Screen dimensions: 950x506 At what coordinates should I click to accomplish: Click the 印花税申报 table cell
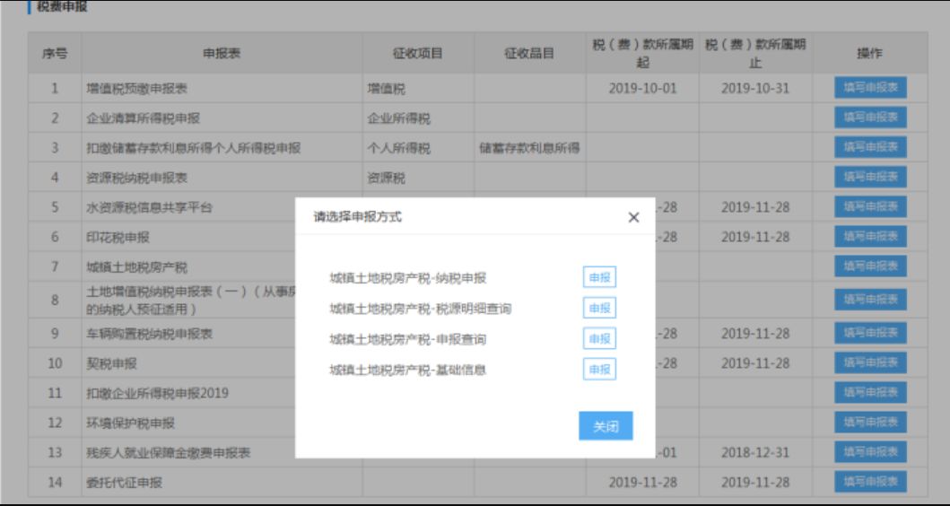point(188,237)
